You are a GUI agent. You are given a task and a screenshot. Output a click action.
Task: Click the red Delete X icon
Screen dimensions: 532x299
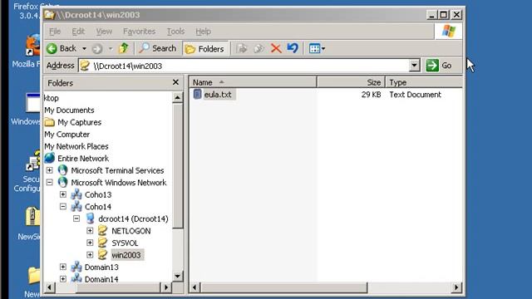pyautogui.click(x=276, y=48)
